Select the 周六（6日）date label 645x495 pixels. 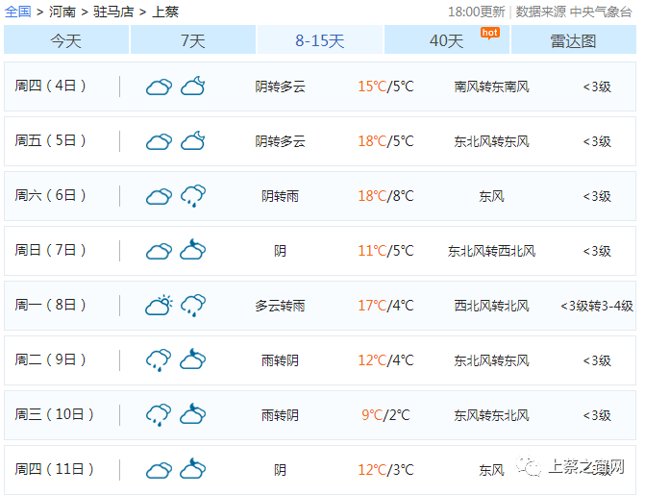tap(50, 195)
